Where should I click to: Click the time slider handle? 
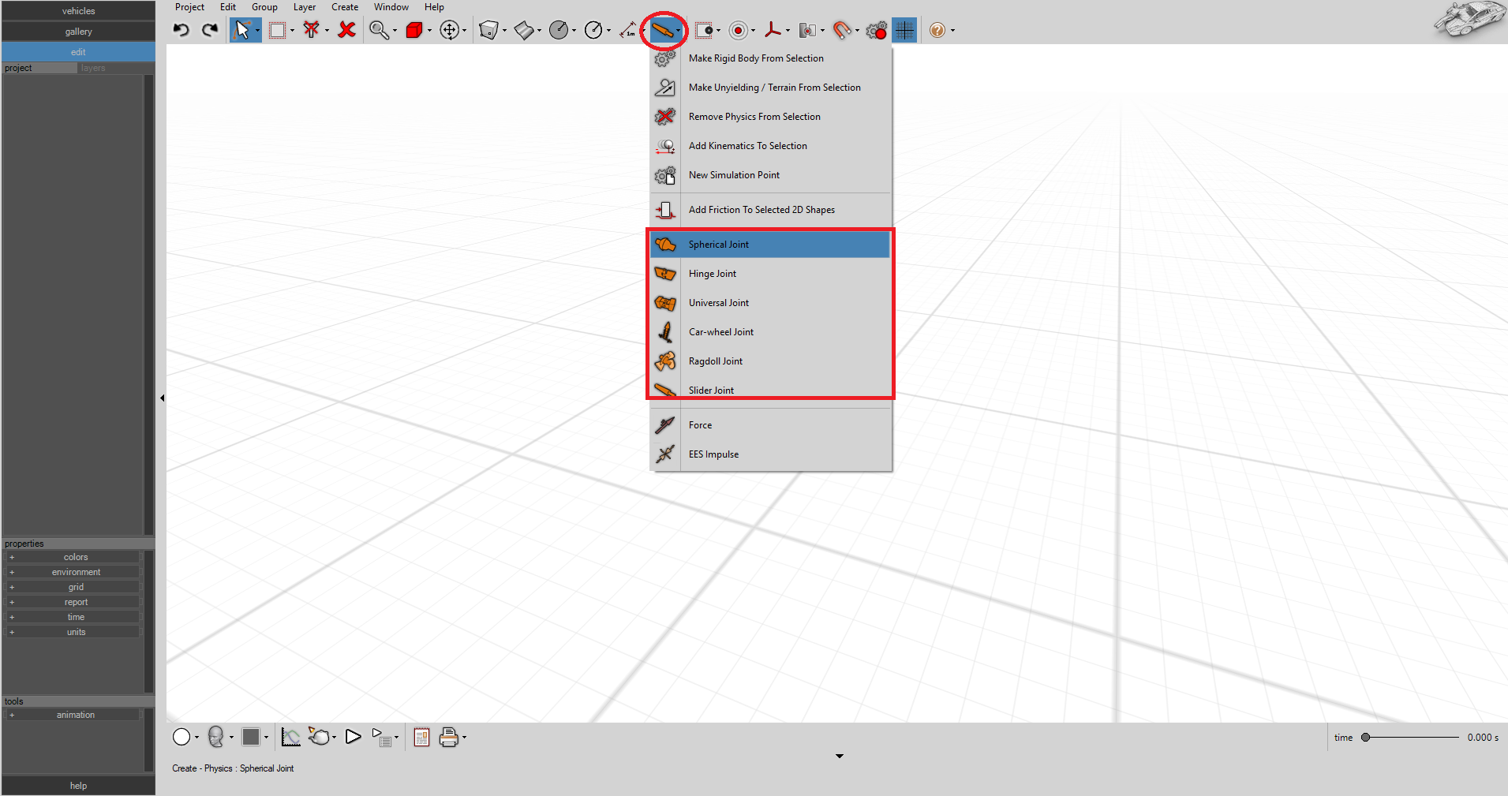coord(1365,738)
